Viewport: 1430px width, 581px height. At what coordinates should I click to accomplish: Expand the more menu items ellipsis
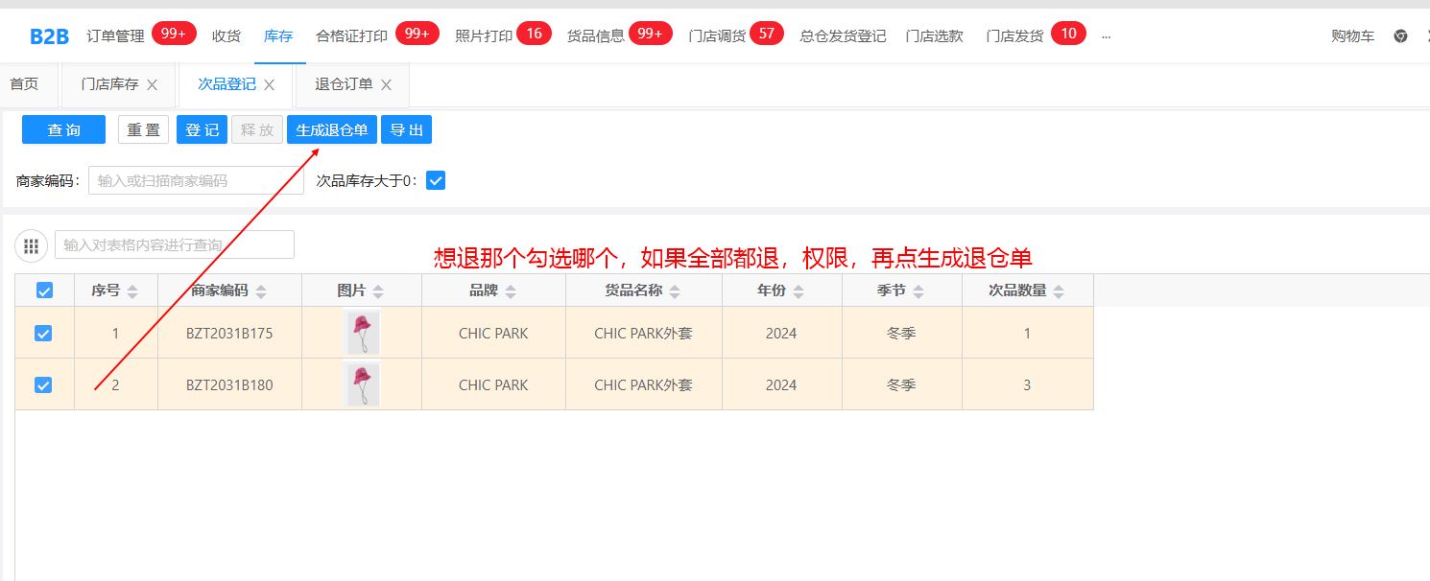(1106, 36)
